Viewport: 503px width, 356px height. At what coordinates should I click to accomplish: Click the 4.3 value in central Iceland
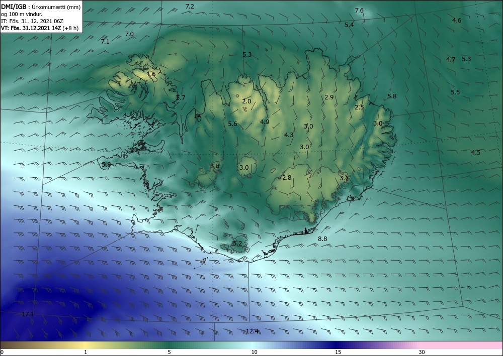click(289, 135)
